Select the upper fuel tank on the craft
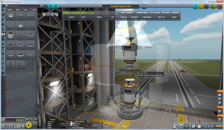Image resolution: width=224 pixels, height=130 pixels. (x=130, y=54)
